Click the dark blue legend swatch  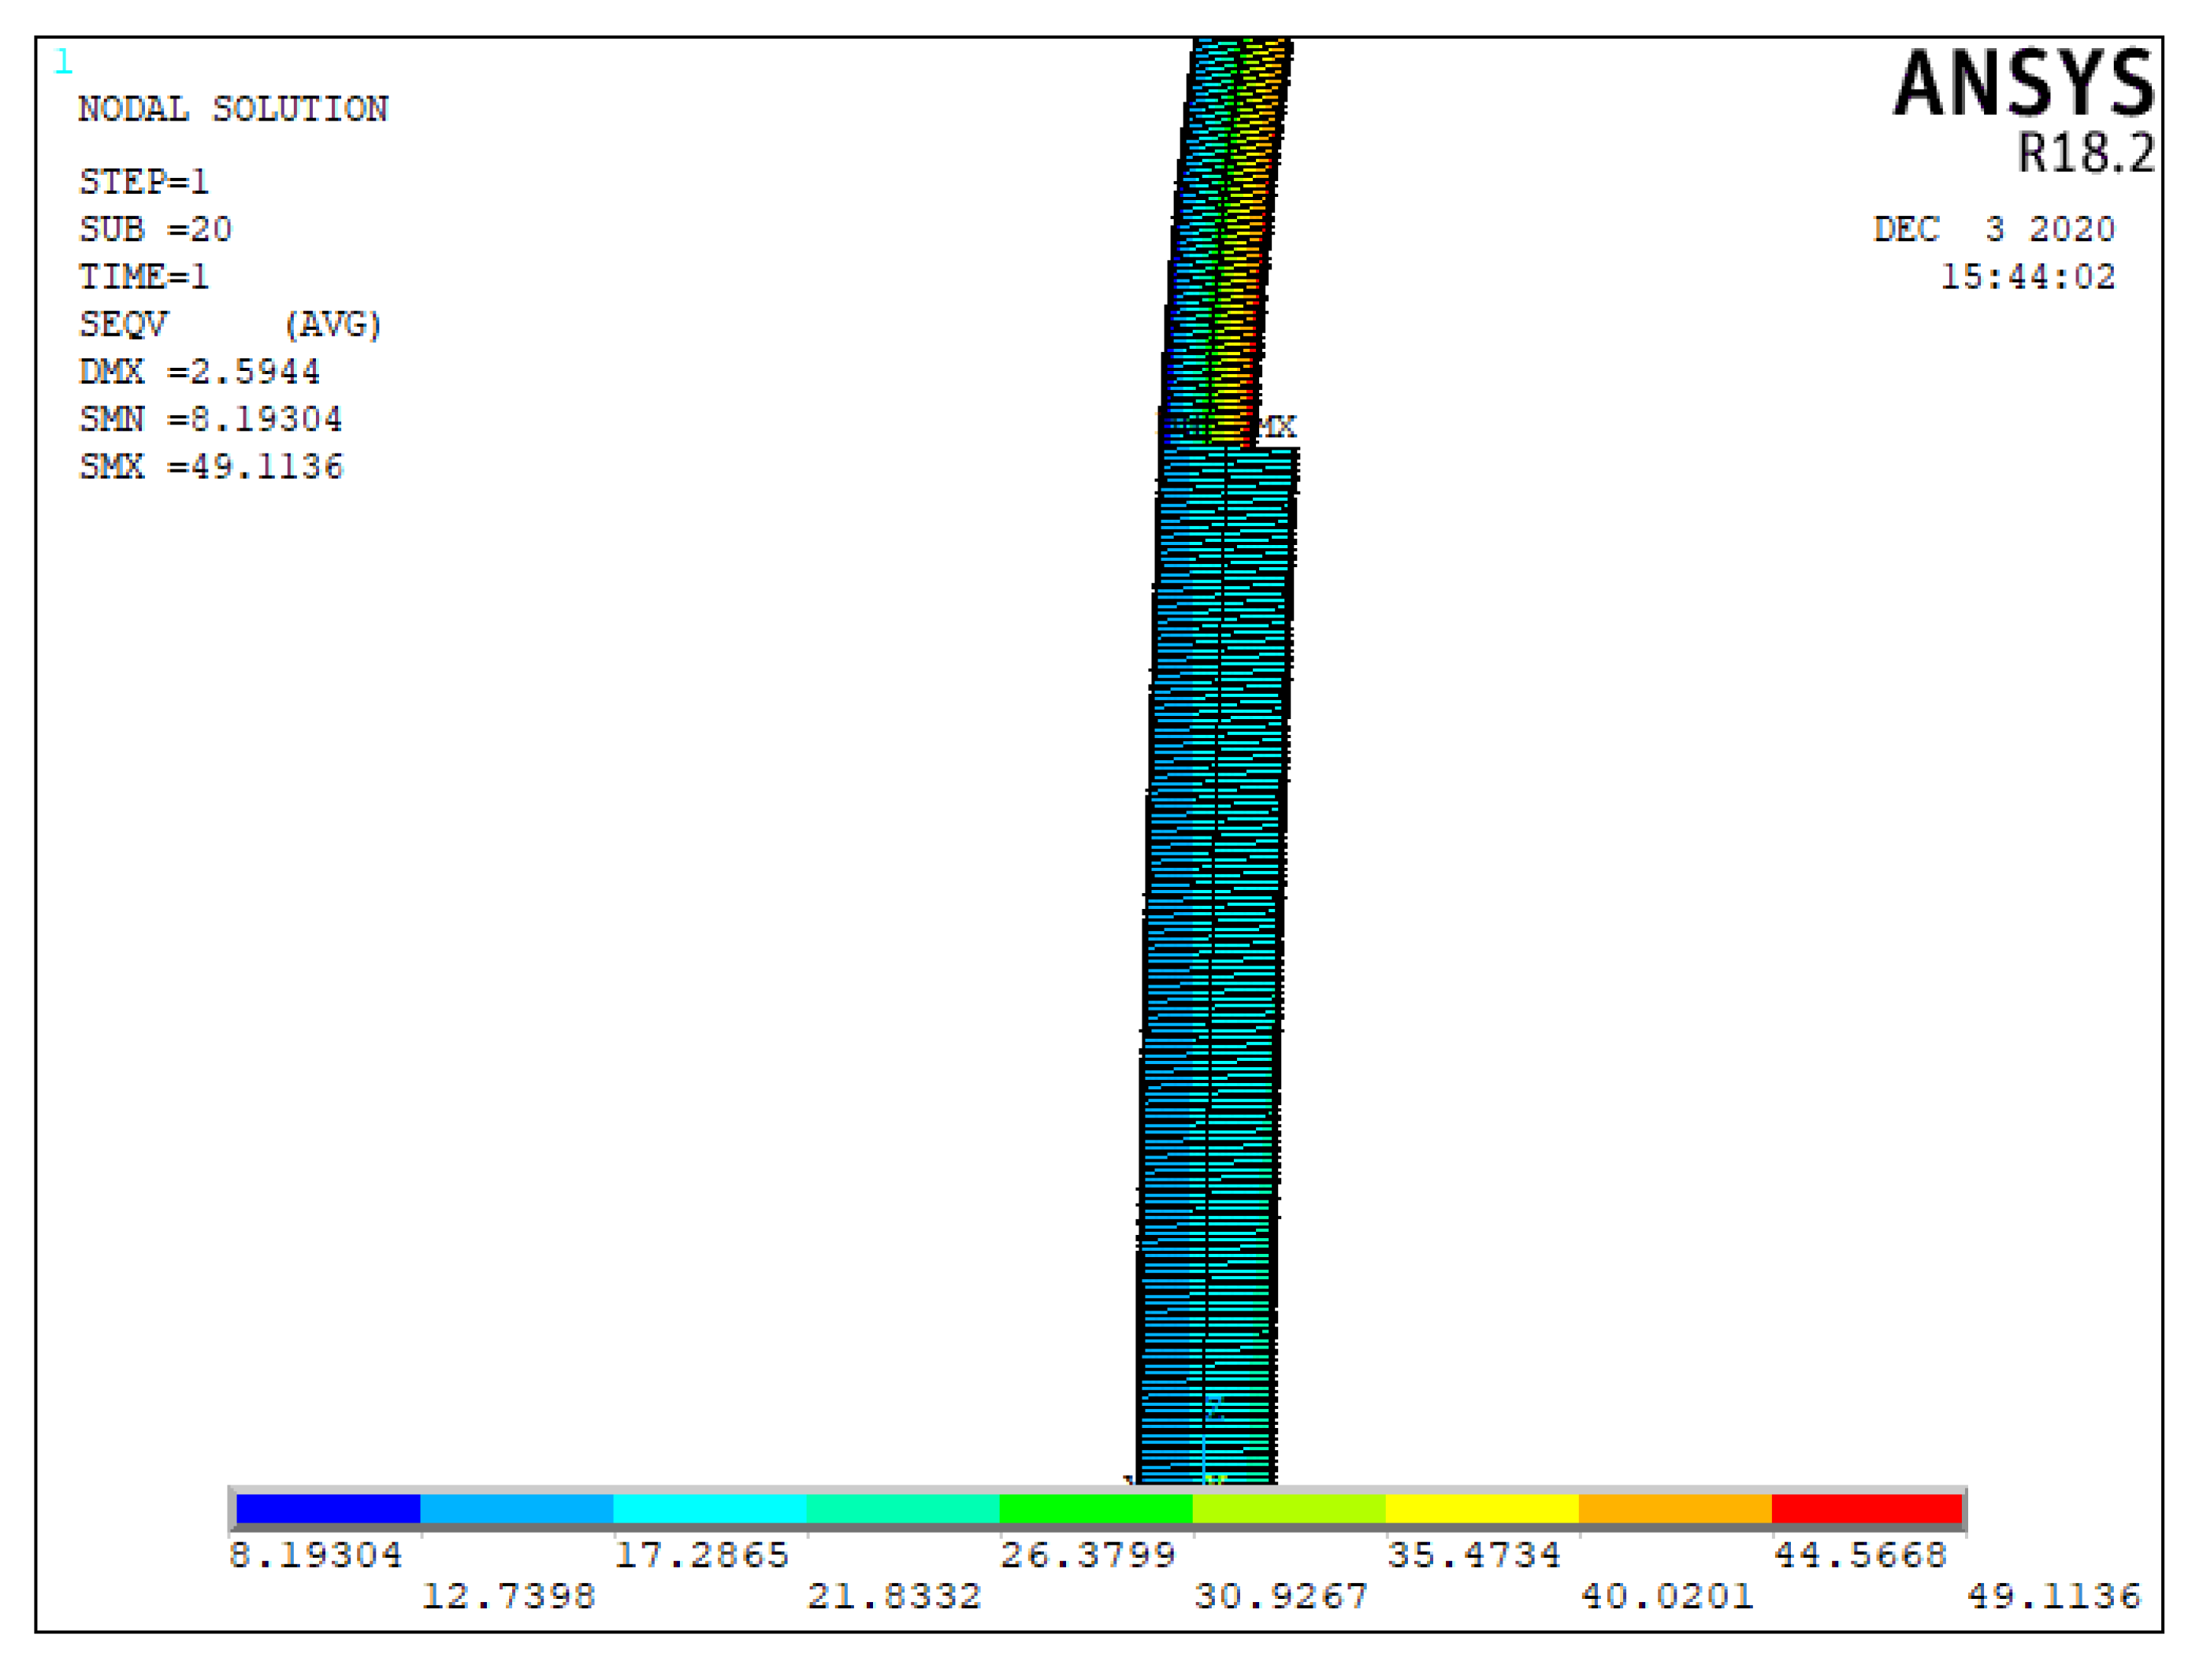(328, 1509)
